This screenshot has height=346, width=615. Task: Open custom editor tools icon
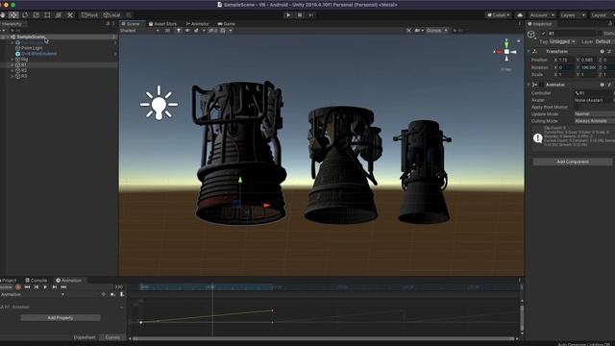pos(70,15)
